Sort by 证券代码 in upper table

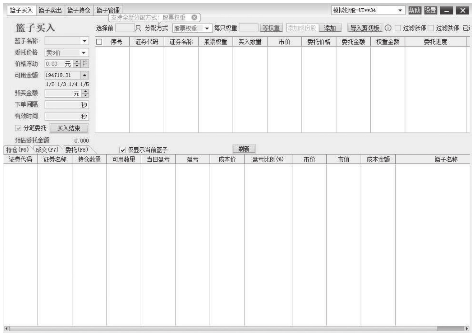[147, 42]
